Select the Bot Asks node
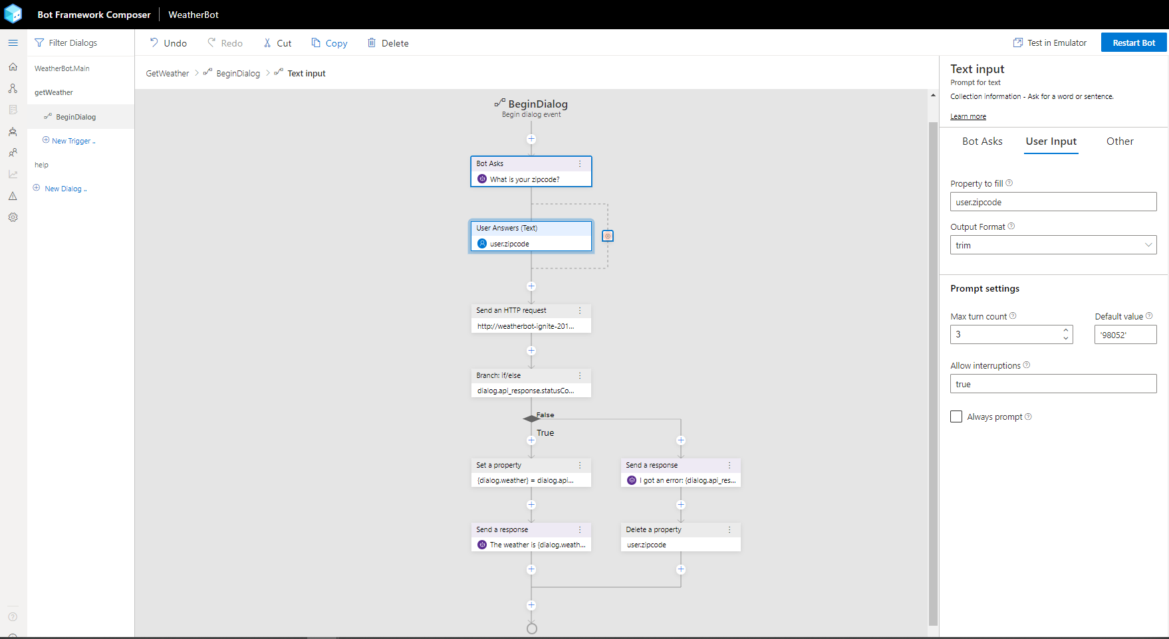The width and height of the screenshot is (1169, 639). (x=531, y=171)
